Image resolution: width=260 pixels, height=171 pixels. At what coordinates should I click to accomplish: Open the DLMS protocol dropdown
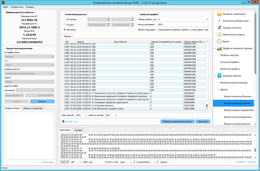(65, 162)
